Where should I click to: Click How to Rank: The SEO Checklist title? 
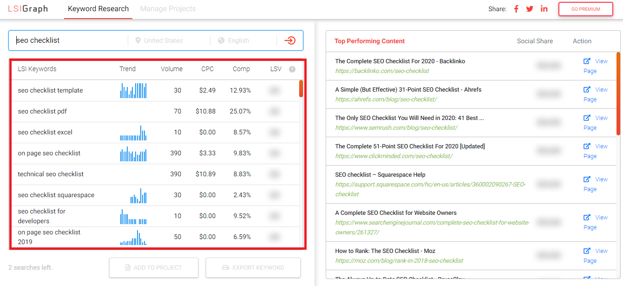coord(385,251)
